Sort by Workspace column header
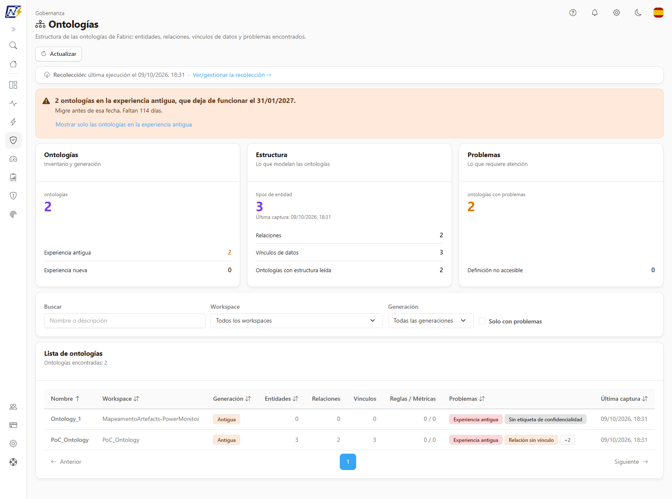The image size is (672, 499). coord(121,399)
